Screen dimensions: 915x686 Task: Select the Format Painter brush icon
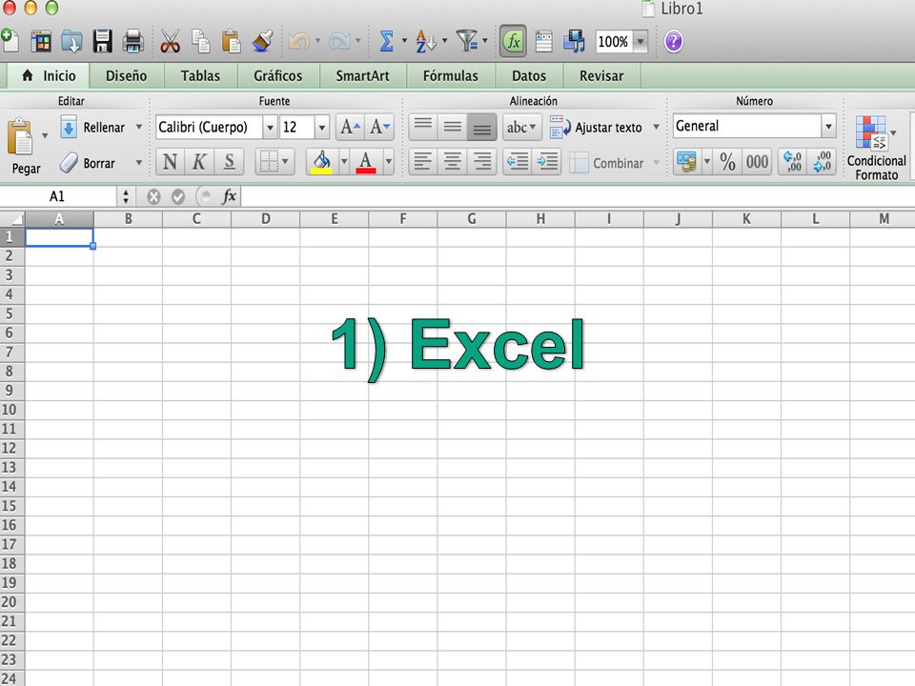(x=263, y=41)
